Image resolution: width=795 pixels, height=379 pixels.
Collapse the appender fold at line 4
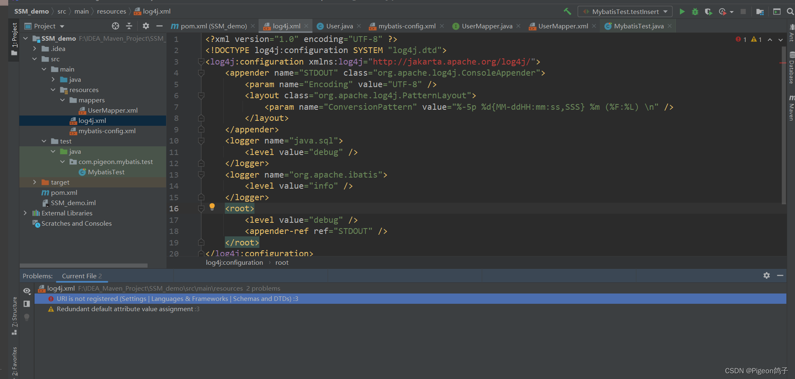201,72
